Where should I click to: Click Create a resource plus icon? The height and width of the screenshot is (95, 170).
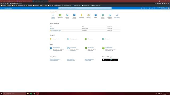[53, 15]
